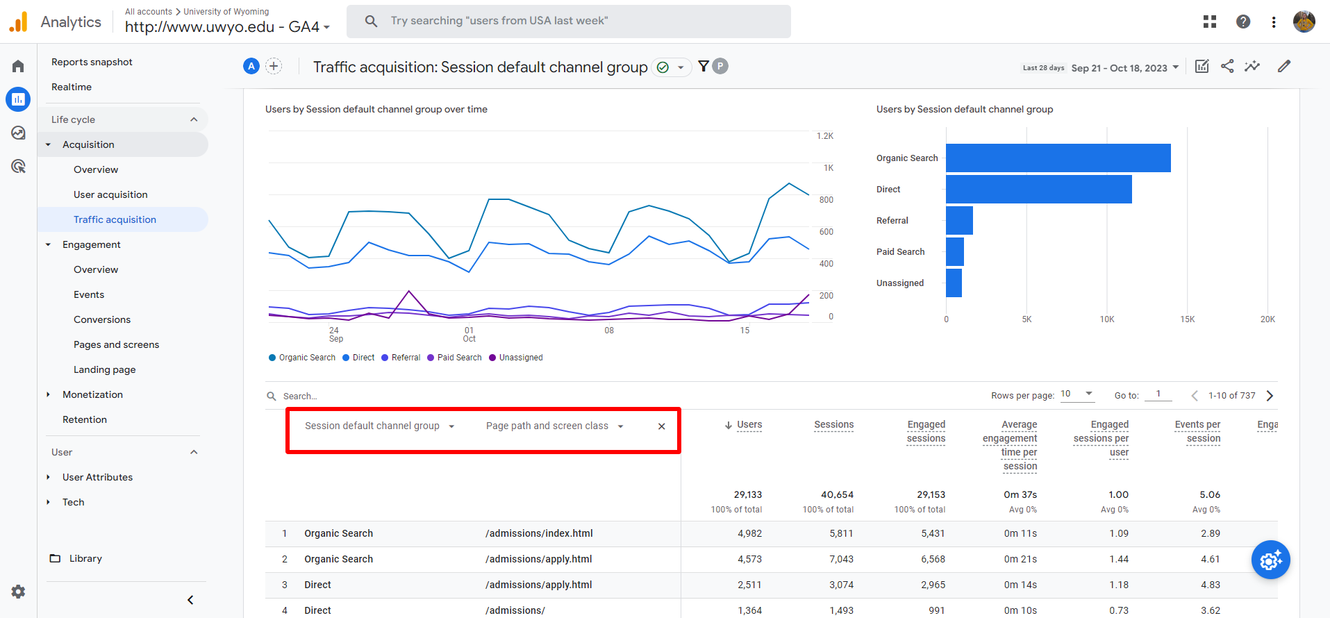The height and width of the screenshot is (618, 1330).
Task: Open Pages and screens report
Action: [x=116, y=344]
